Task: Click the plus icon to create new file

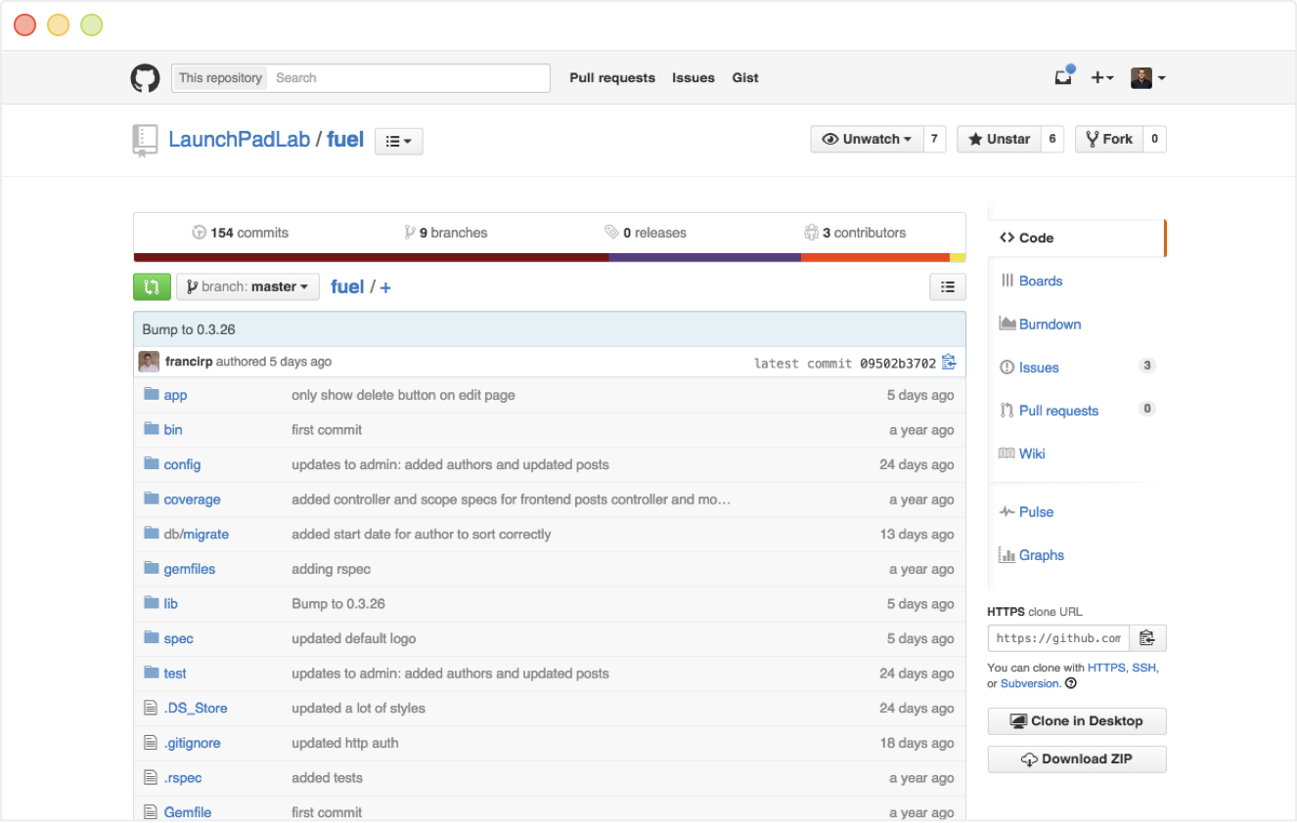Action: click(385, 287)
